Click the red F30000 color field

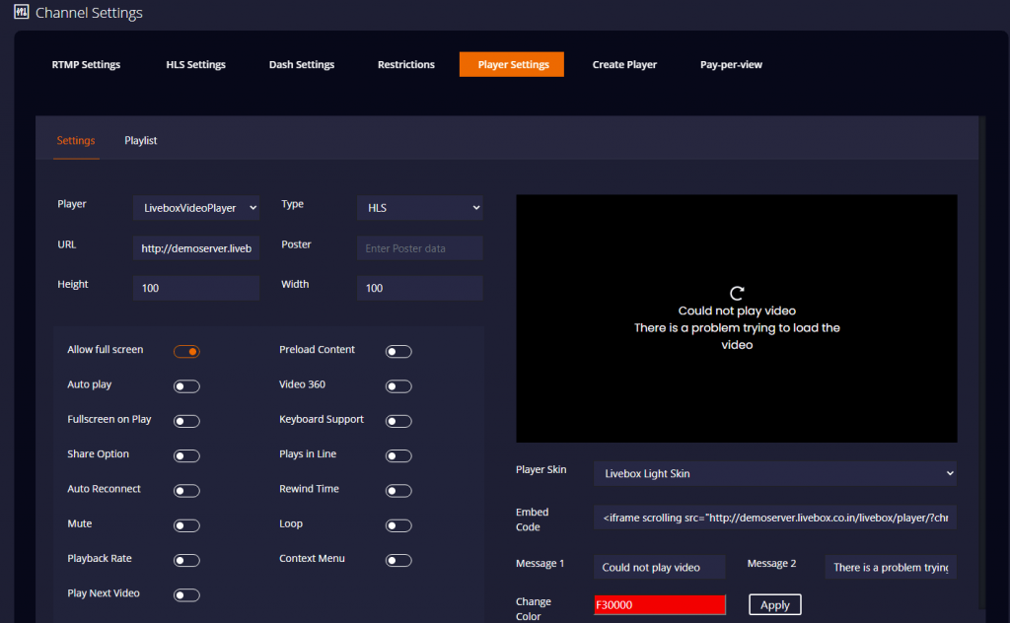659,604
